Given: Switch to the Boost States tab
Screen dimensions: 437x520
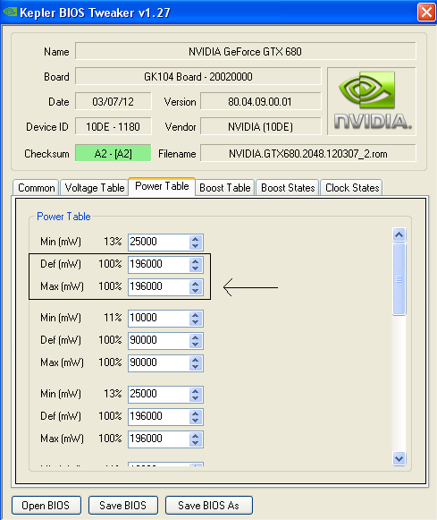Looking at the screenshot, I should click(x=288, y=188).
